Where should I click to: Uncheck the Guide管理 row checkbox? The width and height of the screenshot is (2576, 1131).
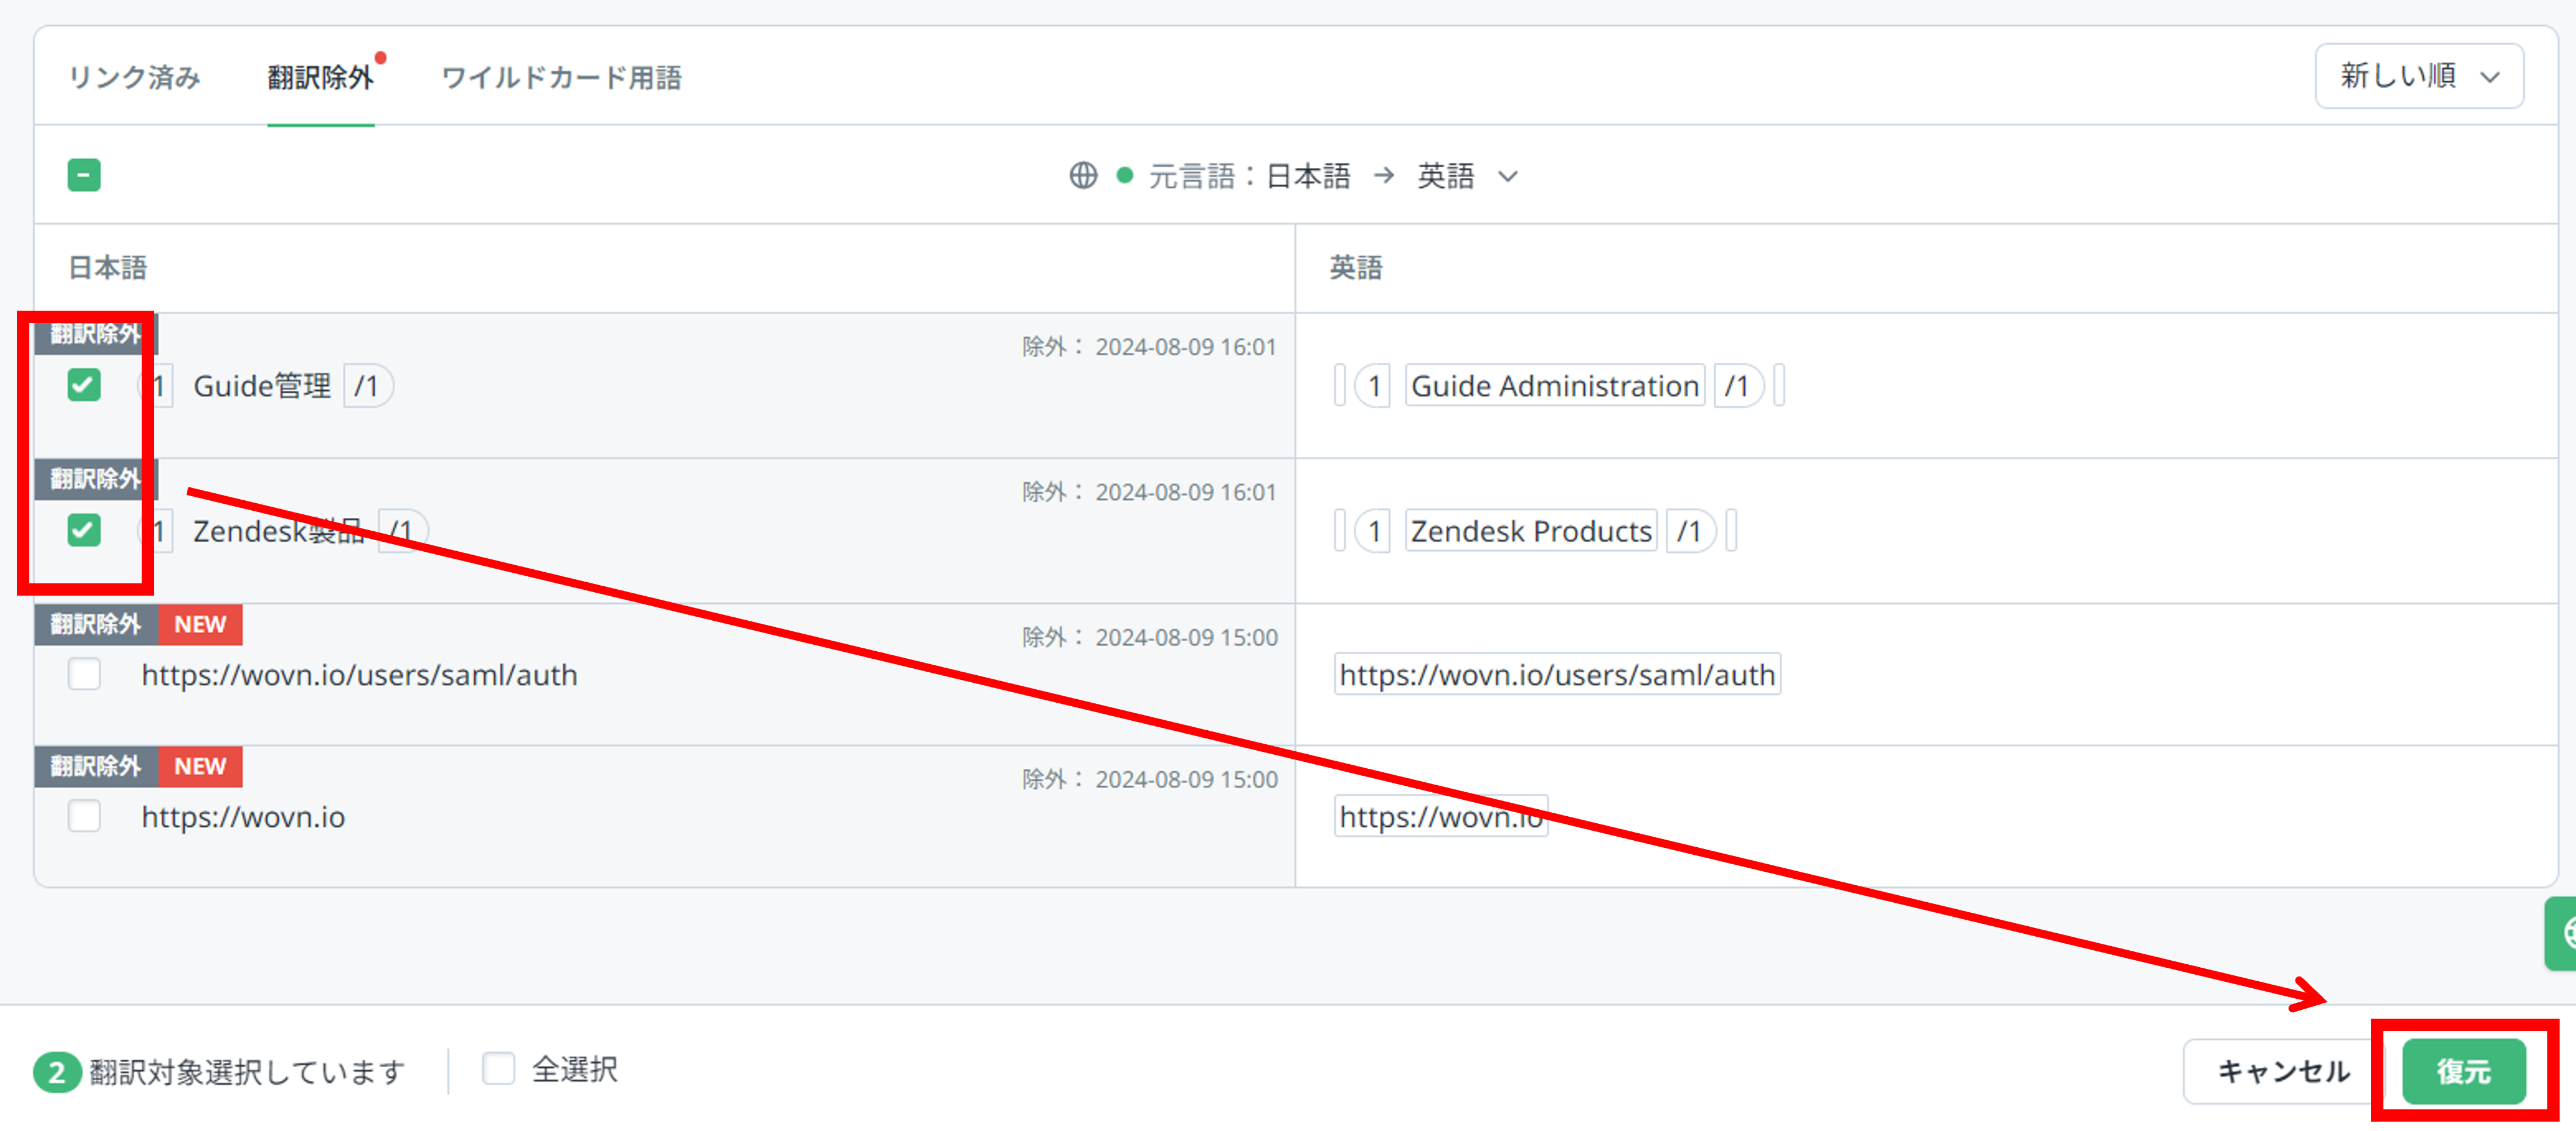click(x=84, y=384)
